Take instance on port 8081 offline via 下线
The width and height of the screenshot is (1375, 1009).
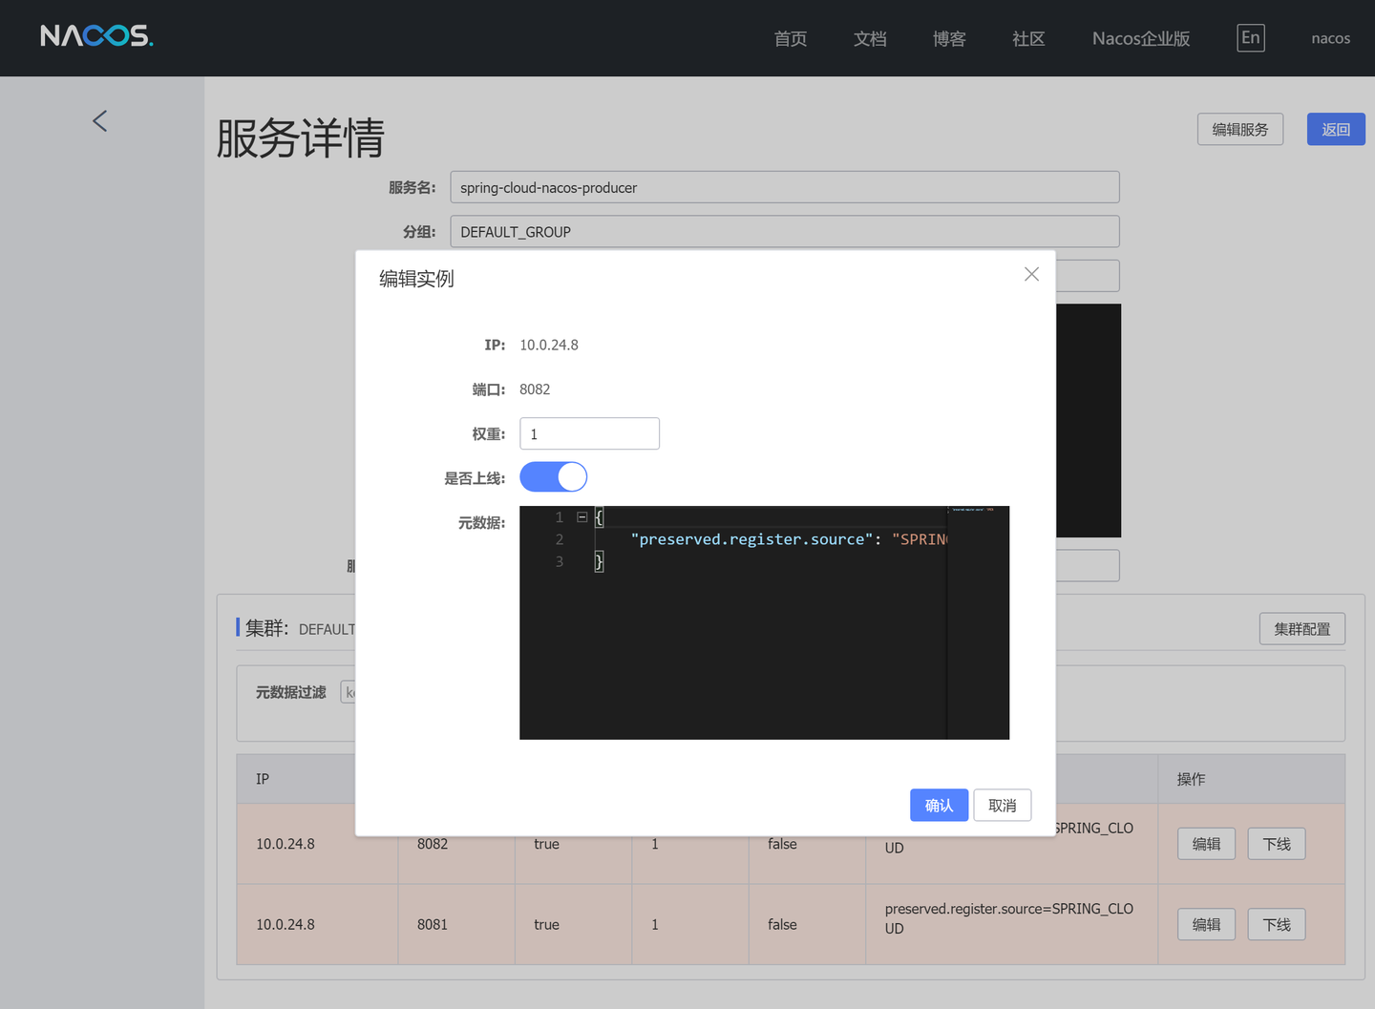tap(1276, 924)
